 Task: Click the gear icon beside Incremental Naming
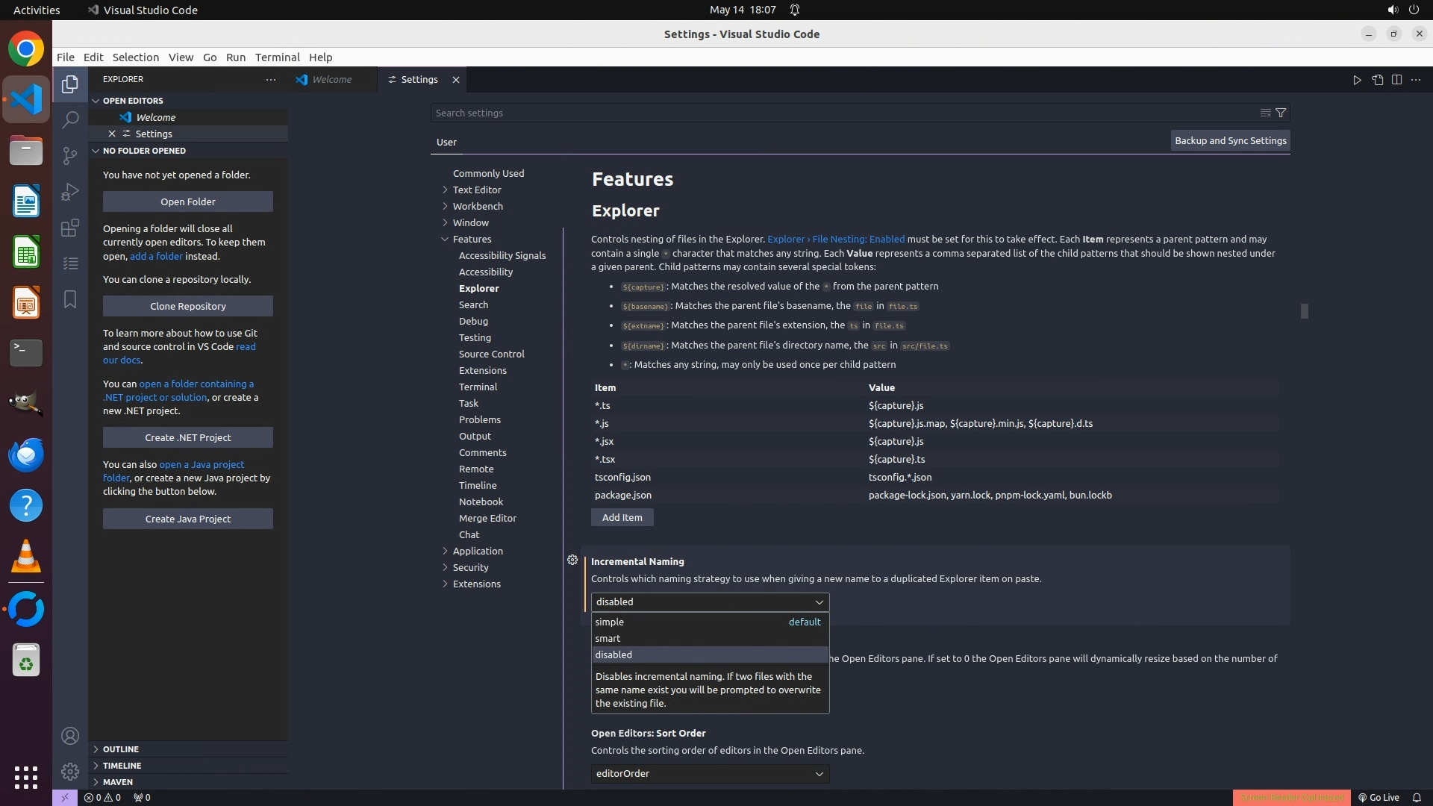pos(572,560)
